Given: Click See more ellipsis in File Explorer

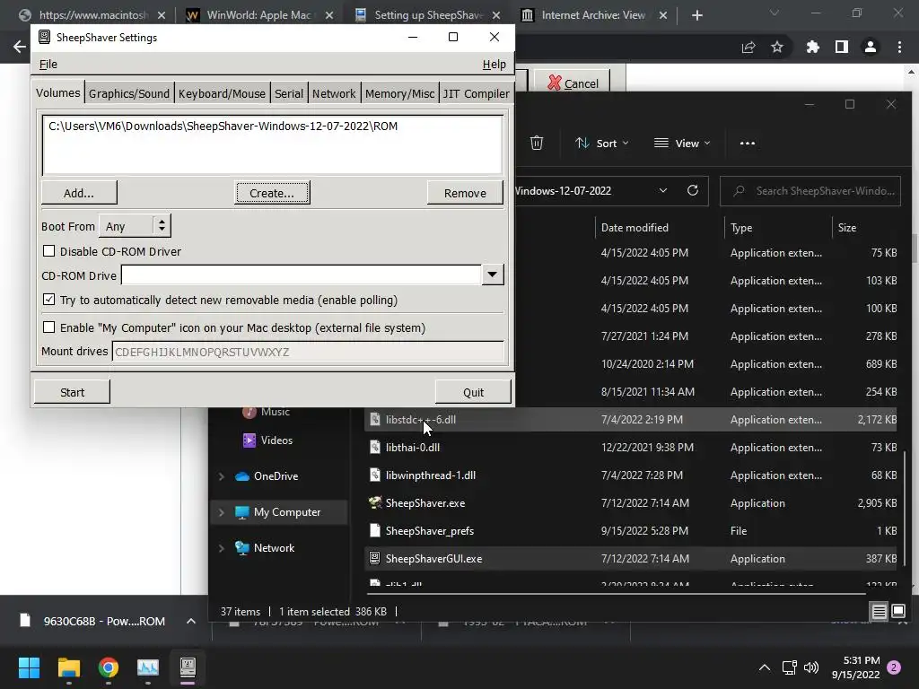Looking at the screenshot, I should [x=748, y=143].
